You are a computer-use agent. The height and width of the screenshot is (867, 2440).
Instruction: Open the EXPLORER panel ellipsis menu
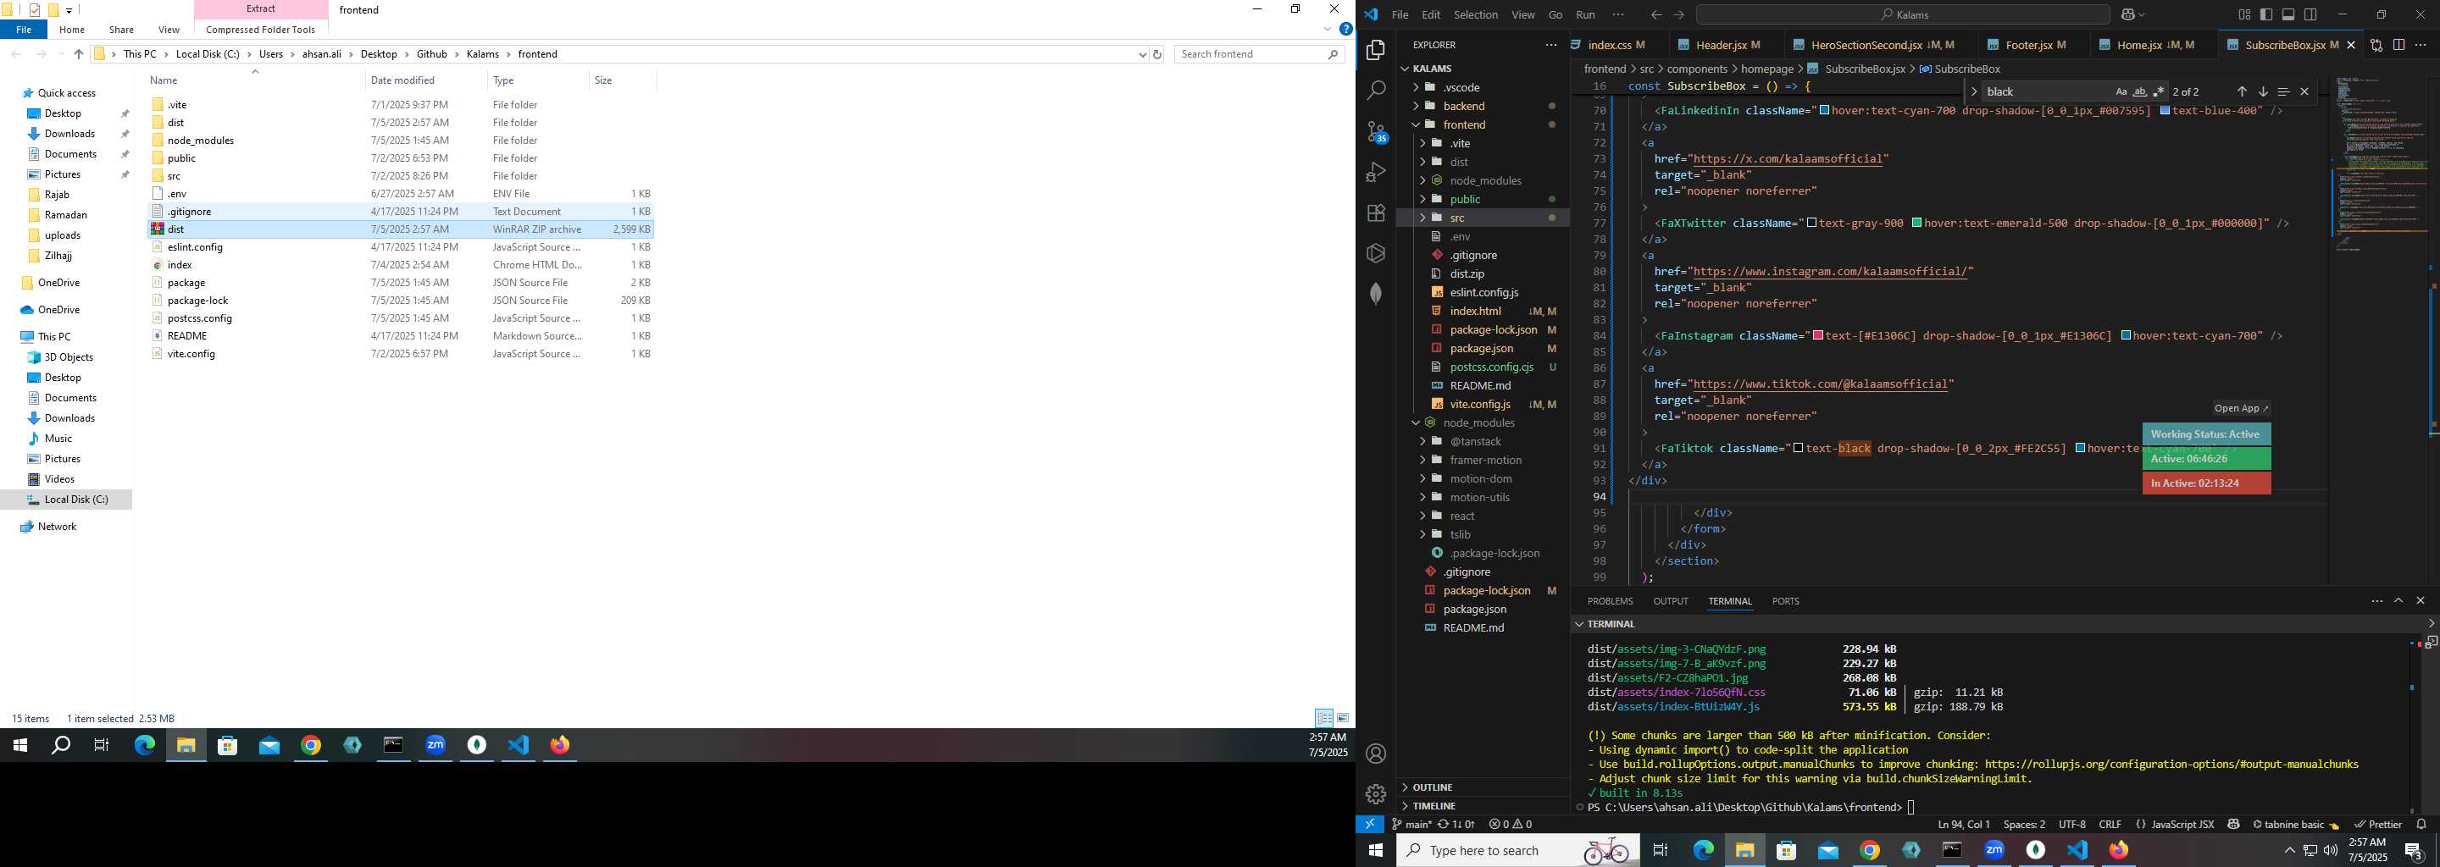tap(1550, 45)
